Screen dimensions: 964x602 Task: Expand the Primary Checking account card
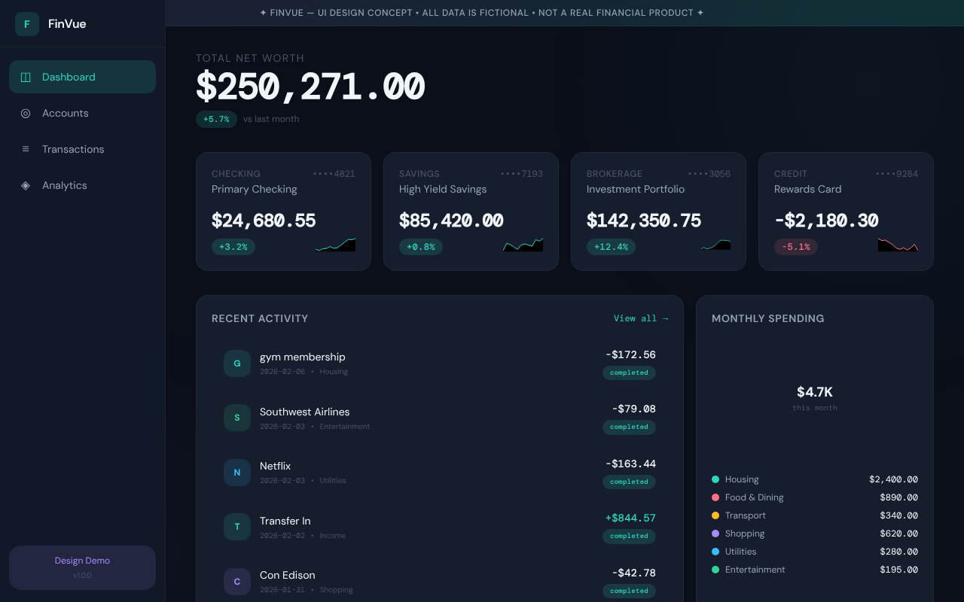pyautogui.click(x=283, y=211)
